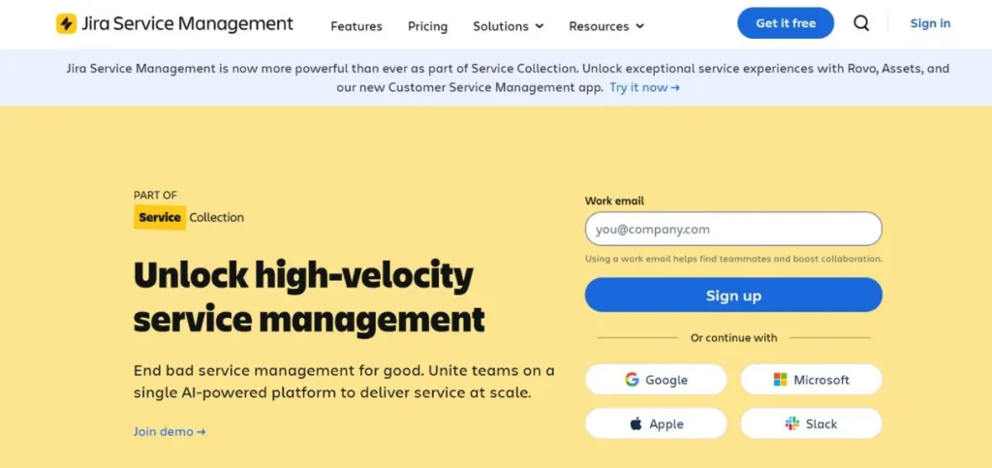
Task: Click the Google logo in the sign-in options
Action: pyautogui.click(x=632, y=380)
